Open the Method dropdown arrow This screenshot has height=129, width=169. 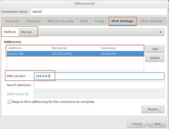[161, 32]
